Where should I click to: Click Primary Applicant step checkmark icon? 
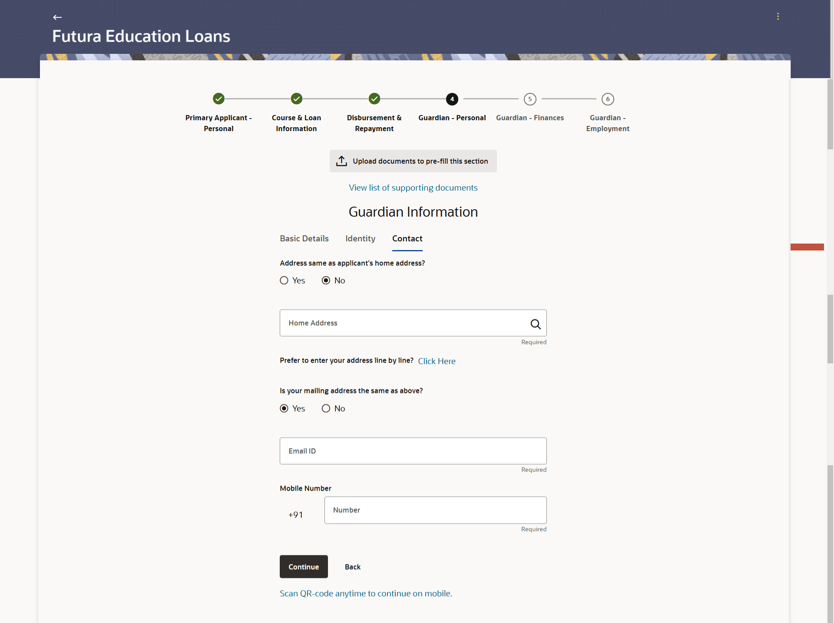click(218, 99)
